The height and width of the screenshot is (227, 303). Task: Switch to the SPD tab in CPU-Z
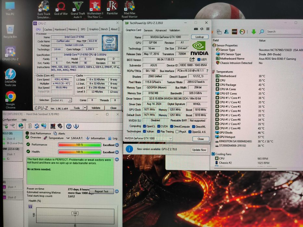click(83, 29)
